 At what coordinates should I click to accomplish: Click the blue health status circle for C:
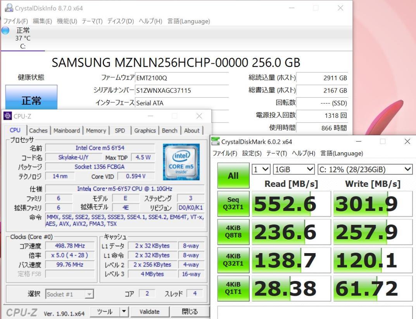pos(5,31)
